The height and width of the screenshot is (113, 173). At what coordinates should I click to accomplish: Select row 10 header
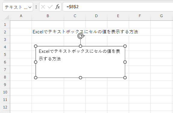[x=5, y=92]
